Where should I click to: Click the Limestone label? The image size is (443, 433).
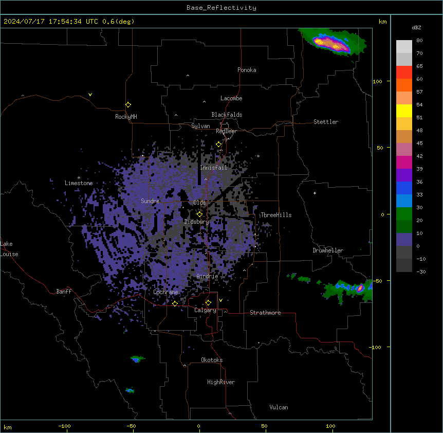coord(79,183)
